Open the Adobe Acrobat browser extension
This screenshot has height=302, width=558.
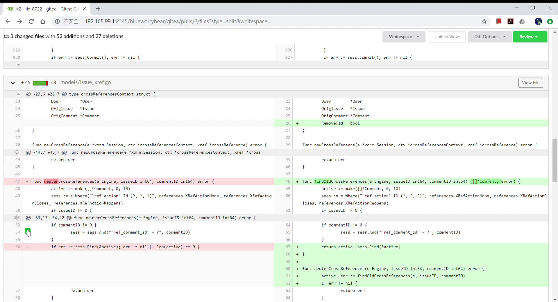coord(511,21)
